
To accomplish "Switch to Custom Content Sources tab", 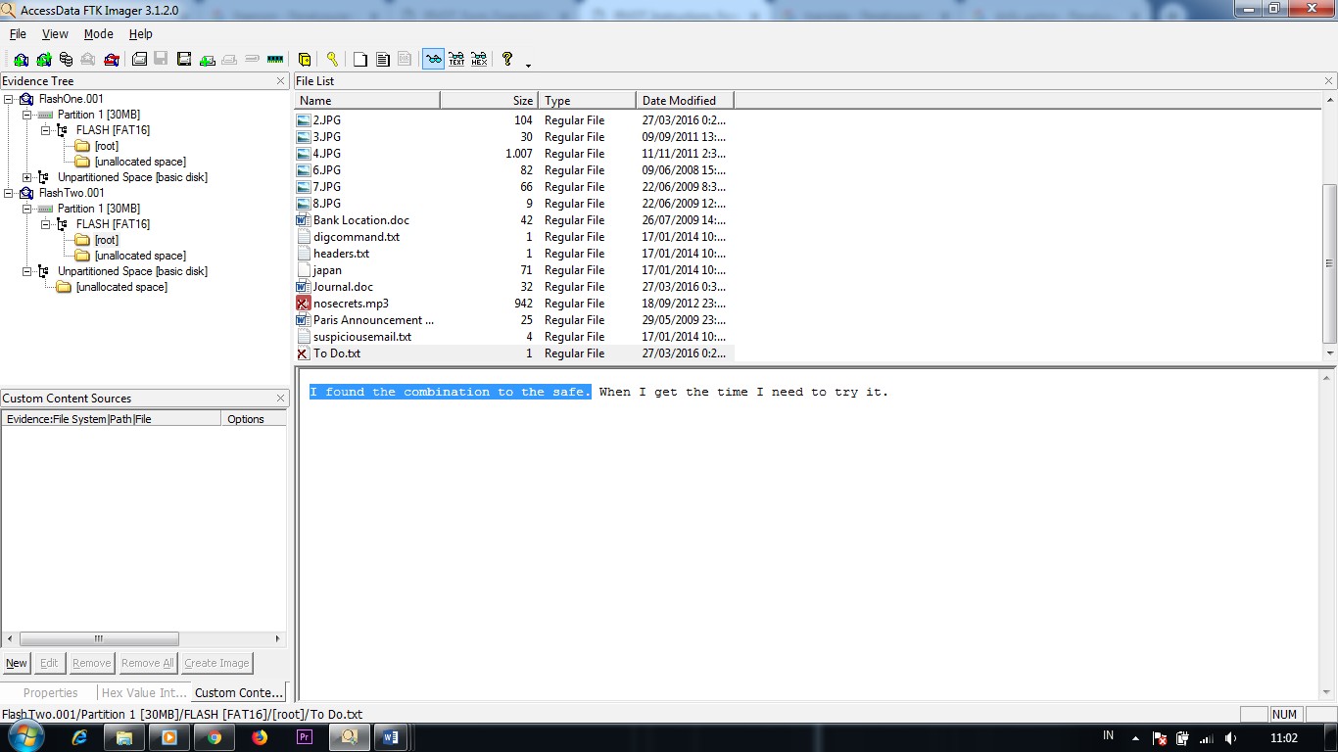I will [x=239, y=692].
